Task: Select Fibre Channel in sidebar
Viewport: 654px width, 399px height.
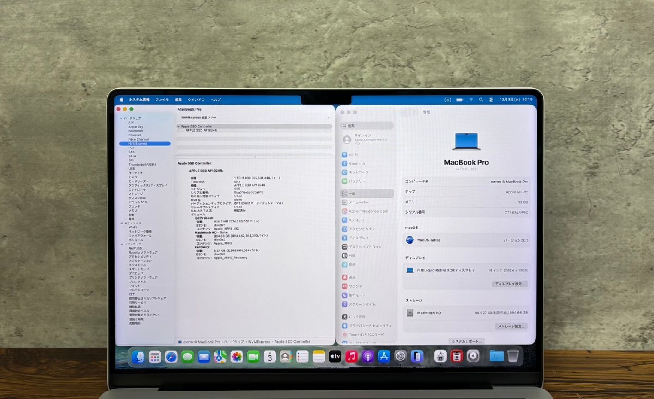Action: 138,139
